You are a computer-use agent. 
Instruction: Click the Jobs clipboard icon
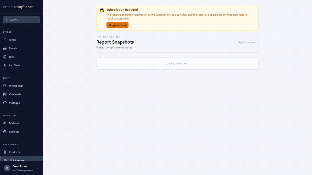coord(5,57)
